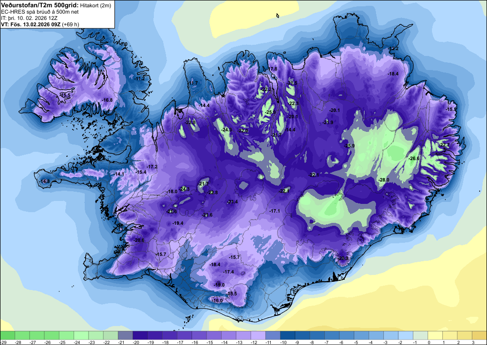Viewport: 487px width, 345px height.
Task: Click the -17.2 value in the west
Action: coord(152,167)
